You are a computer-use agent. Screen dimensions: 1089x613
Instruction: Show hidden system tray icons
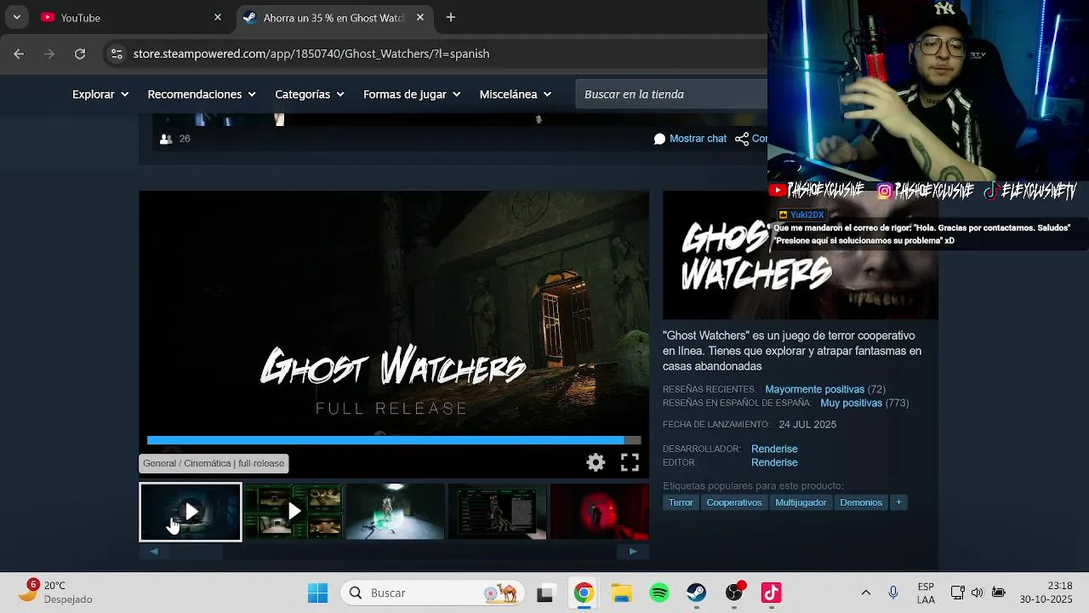(866, 593)
